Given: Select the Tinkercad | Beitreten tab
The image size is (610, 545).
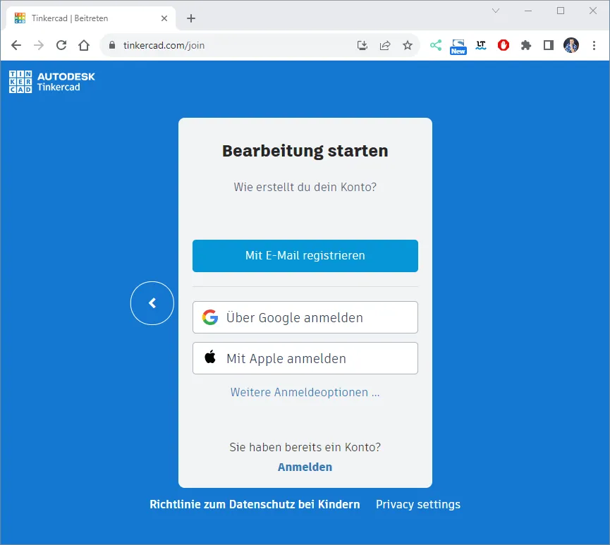Looking at the screenshot, I should click(x=85, y=18).
